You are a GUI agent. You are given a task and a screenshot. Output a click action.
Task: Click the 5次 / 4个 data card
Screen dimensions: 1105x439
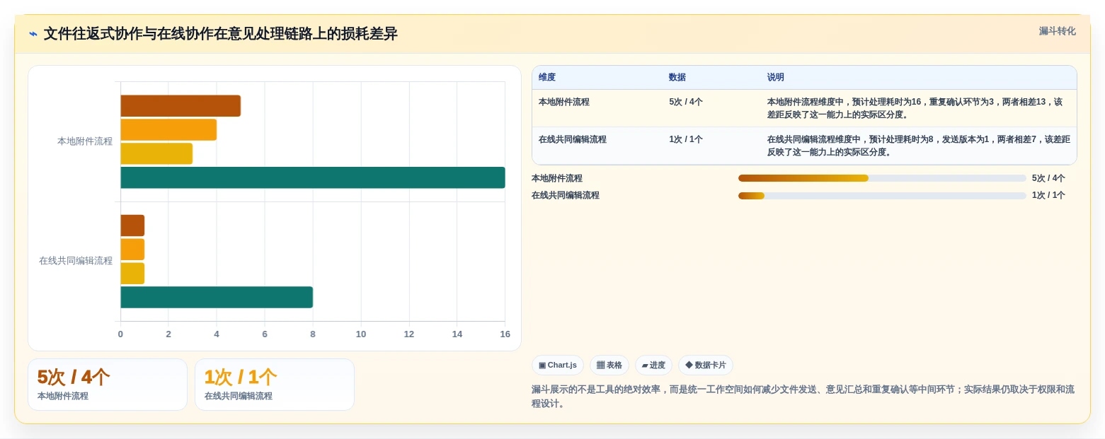108,385
